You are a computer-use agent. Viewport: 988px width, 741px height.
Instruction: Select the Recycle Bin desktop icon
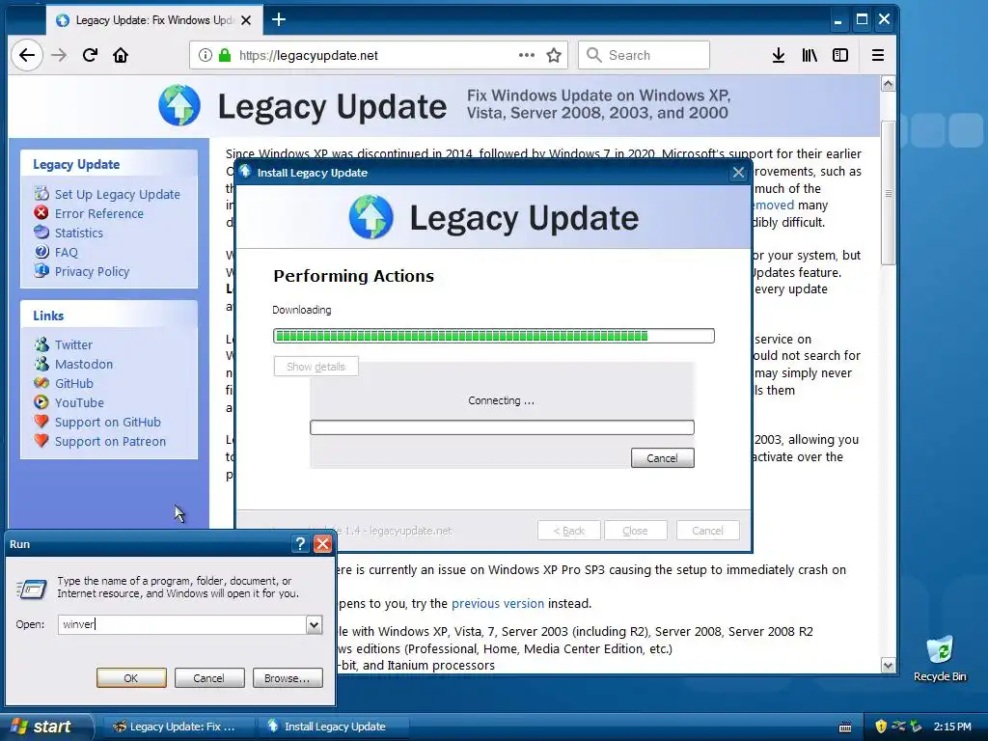click(940, 659)
